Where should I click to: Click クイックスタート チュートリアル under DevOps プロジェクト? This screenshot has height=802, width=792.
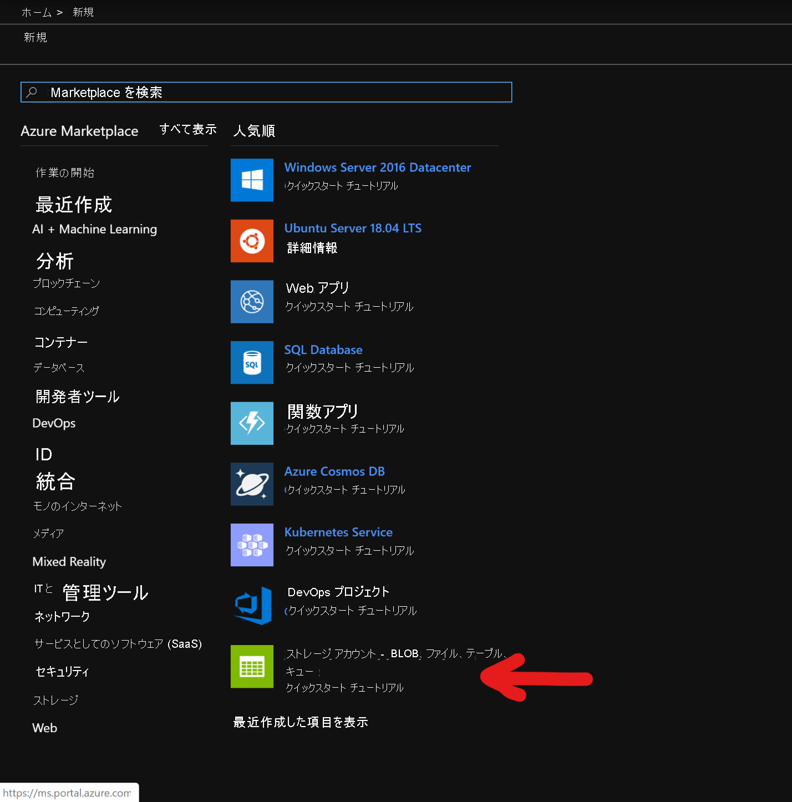[351, 611]
